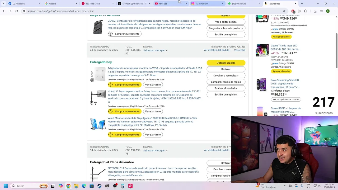This screenshot has width=338, height=190.
Task: Click the browser back arrow
Action: (4, 11)
